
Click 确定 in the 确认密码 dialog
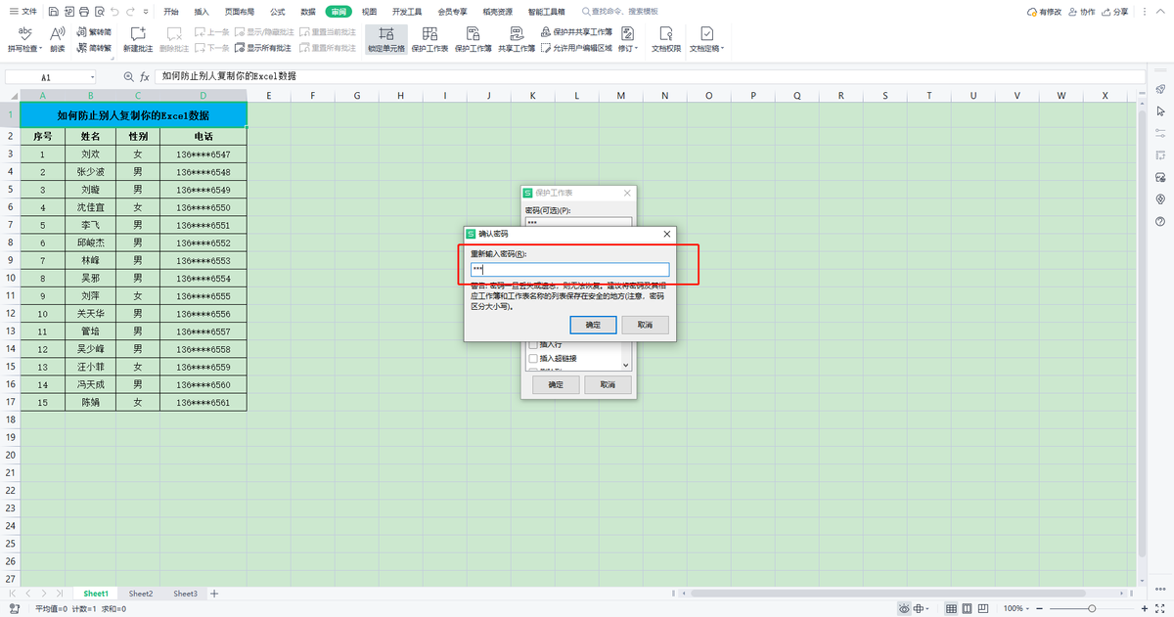[593, 325]
